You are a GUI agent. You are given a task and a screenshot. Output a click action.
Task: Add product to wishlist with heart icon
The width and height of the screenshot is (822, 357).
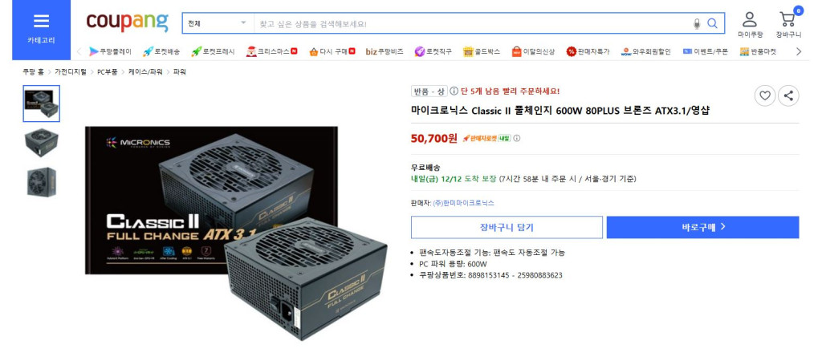765,96
